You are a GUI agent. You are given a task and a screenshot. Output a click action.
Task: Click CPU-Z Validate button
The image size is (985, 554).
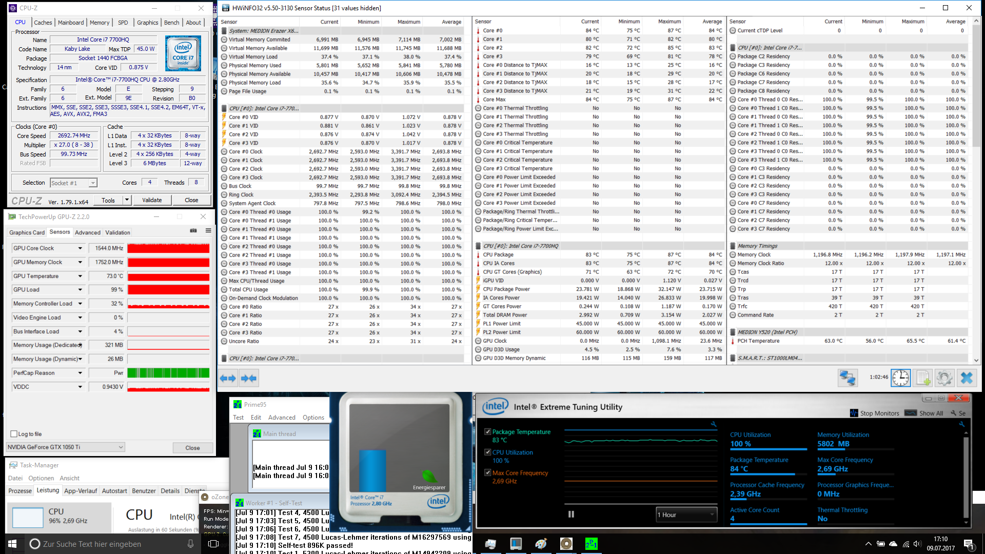coord(152,200)
